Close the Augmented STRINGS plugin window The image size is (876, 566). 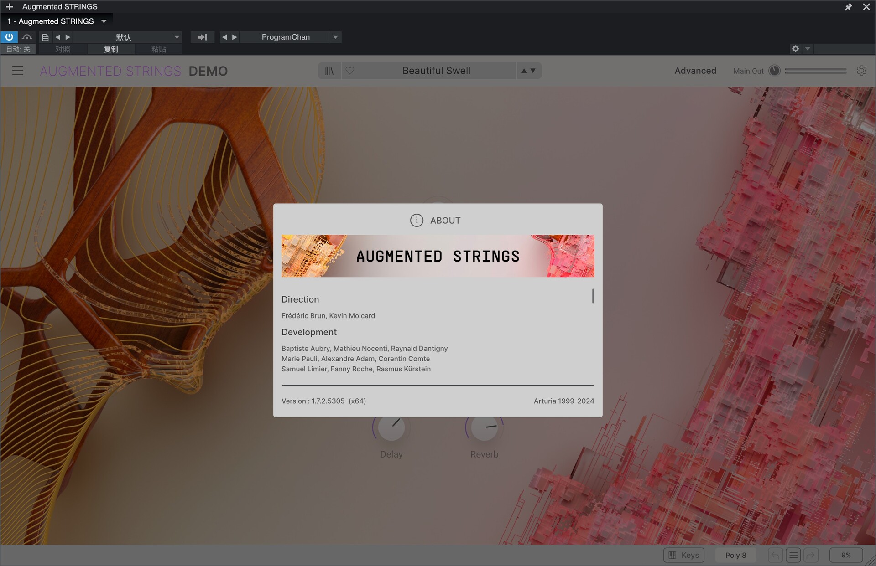[866, 7]
